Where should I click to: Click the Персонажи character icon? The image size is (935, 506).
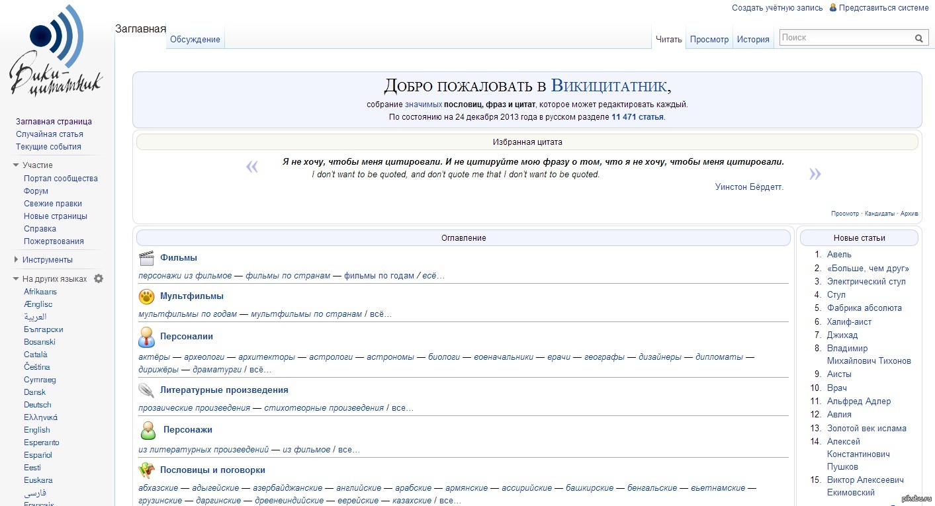pyautogui.click(x=148, y=431)
